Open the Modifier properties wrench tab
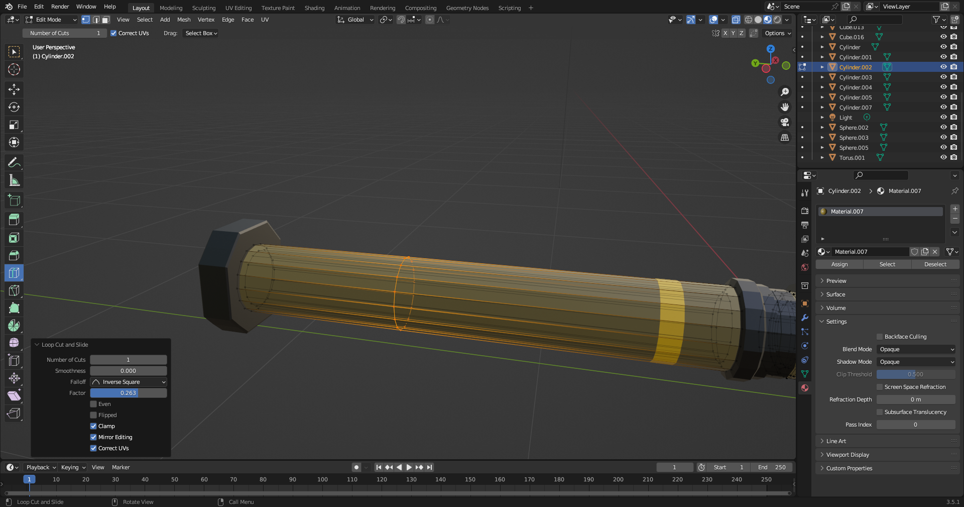The image size is (964, 507). click(805, 318)
